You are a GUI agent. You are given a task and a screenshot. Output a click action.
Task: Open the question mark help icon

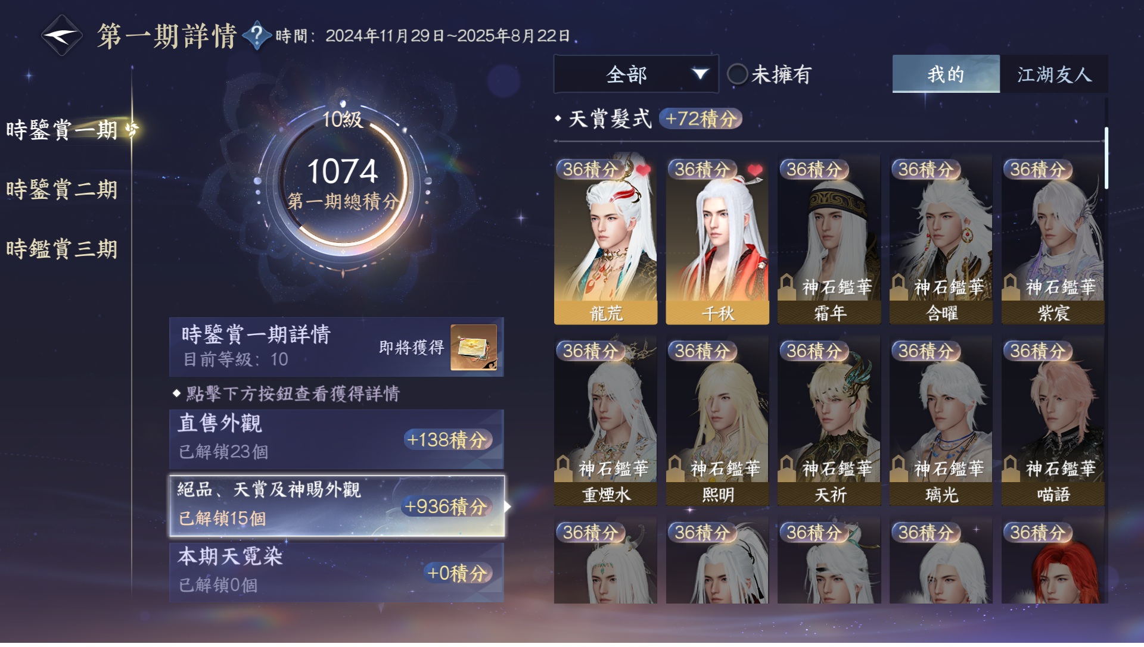point(257,35)
